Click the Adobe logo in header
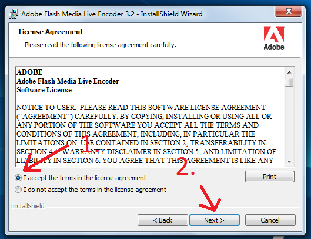 (x=274, y=38)
